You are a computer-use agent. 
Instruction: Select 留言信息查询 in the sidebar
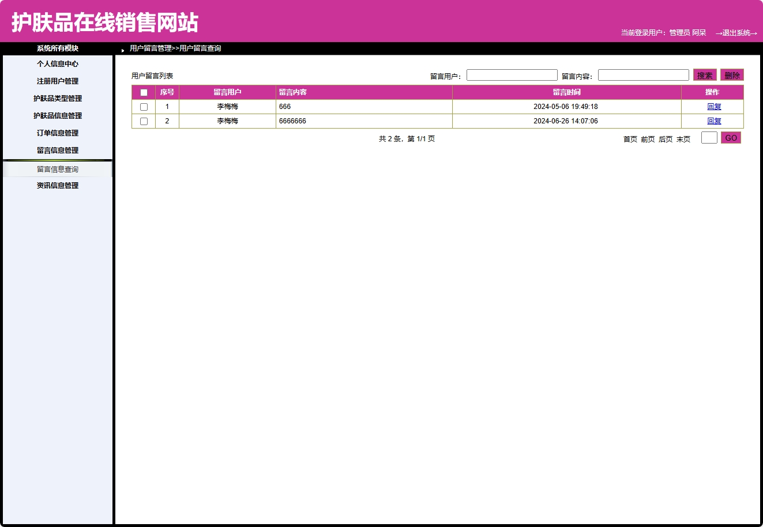[57, 169]
